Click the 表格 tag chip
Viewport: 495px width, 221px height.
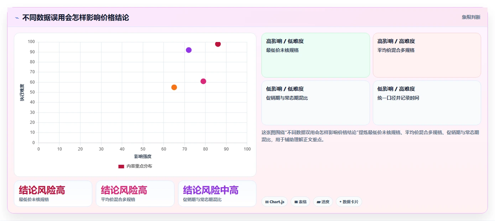[x=300, y=202]
